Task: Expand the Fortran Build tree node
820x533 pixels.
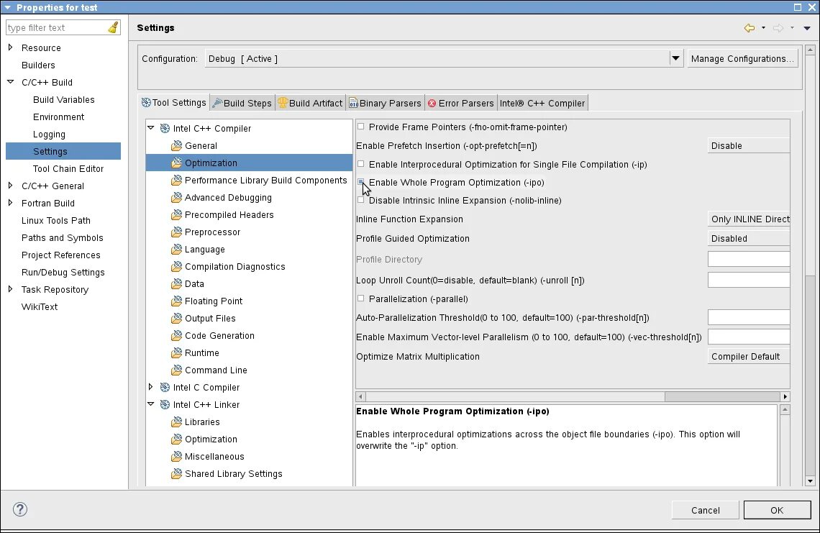Action: pyautogui.click(x=11, y=203)
